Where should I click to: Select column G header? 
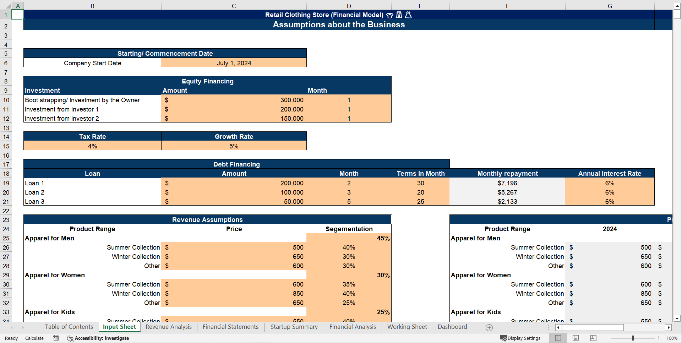[610, 6]
